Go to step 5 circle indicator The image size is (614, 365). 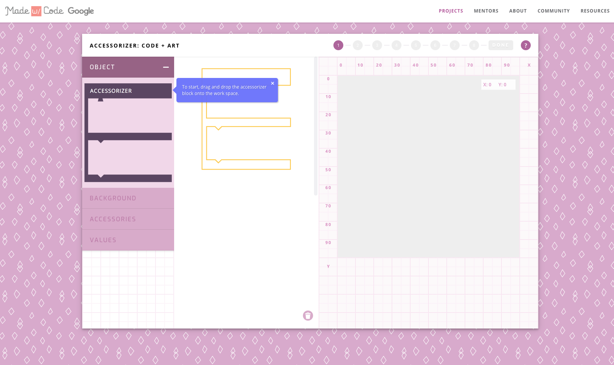pyautogui.click(x=416, y=45)
